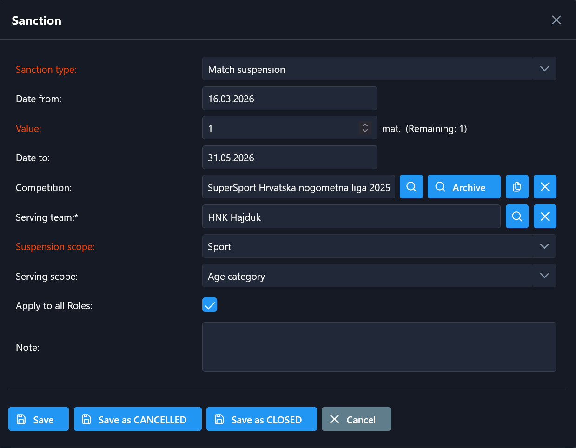This screenshot has height=448, width=576.
Task: Increase the Value stepper up arrow
Action: [x=365, y=125]
